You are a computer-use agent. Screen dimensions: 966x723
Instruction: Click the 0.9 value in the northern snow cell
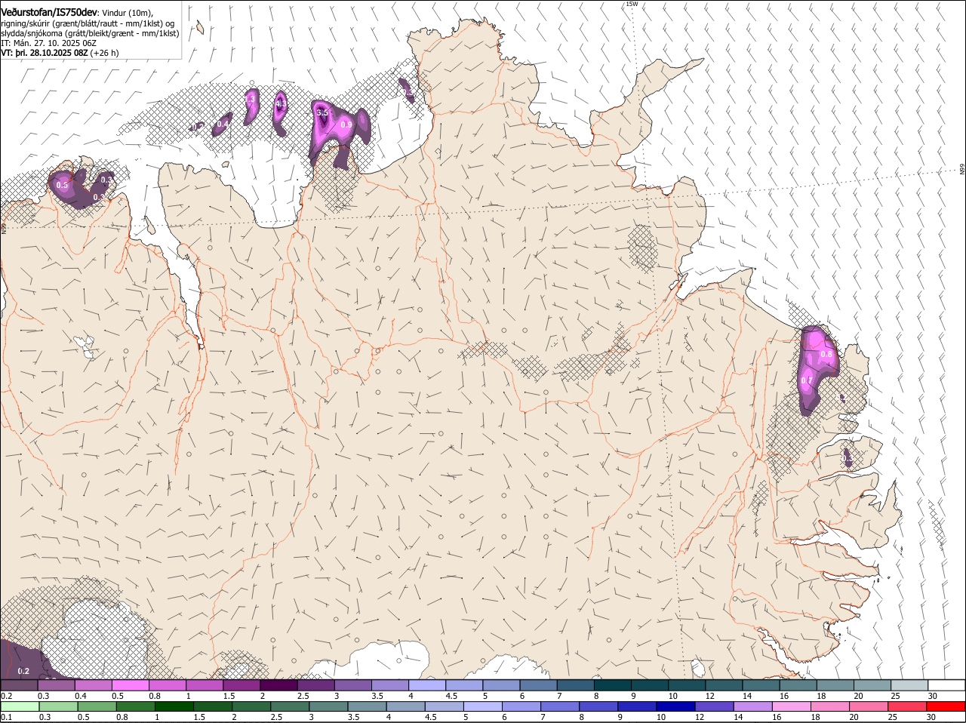coord(347,125)
